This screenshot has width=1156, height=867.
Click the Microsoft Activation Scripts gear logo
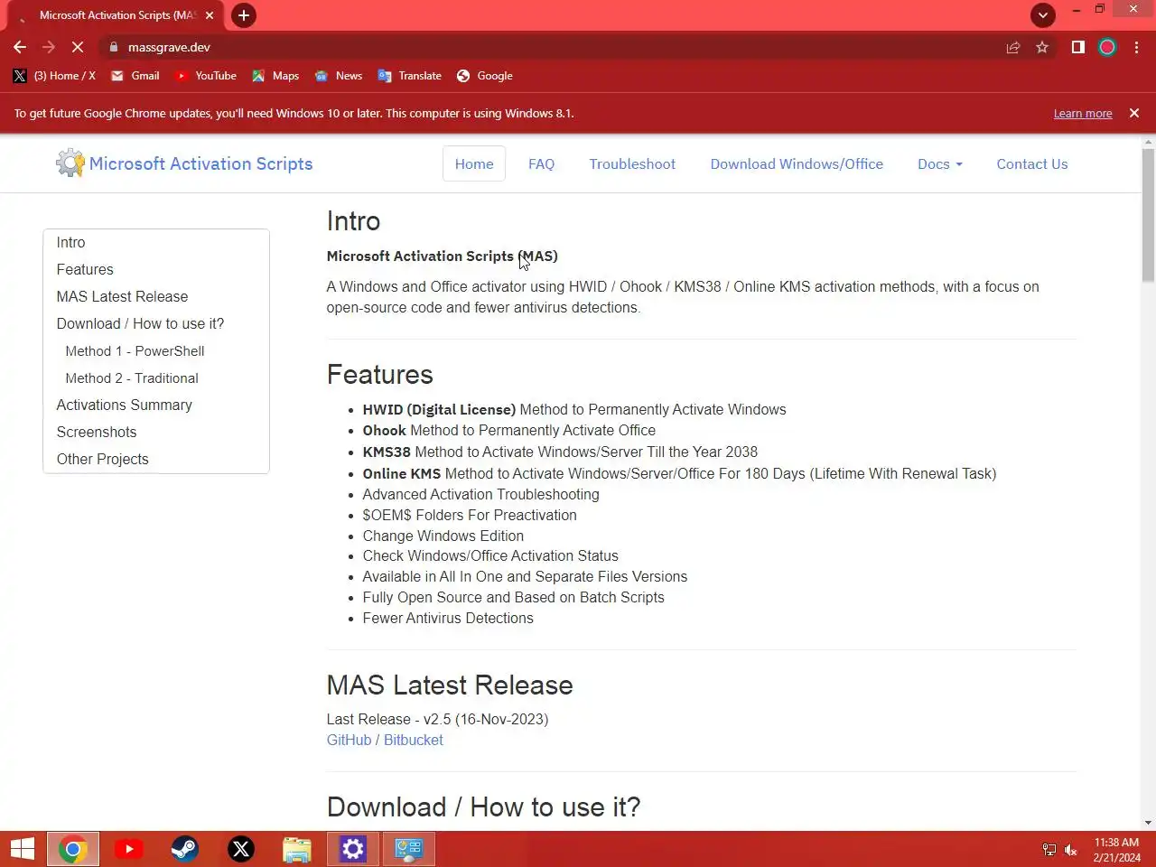(x=70, y=163)
